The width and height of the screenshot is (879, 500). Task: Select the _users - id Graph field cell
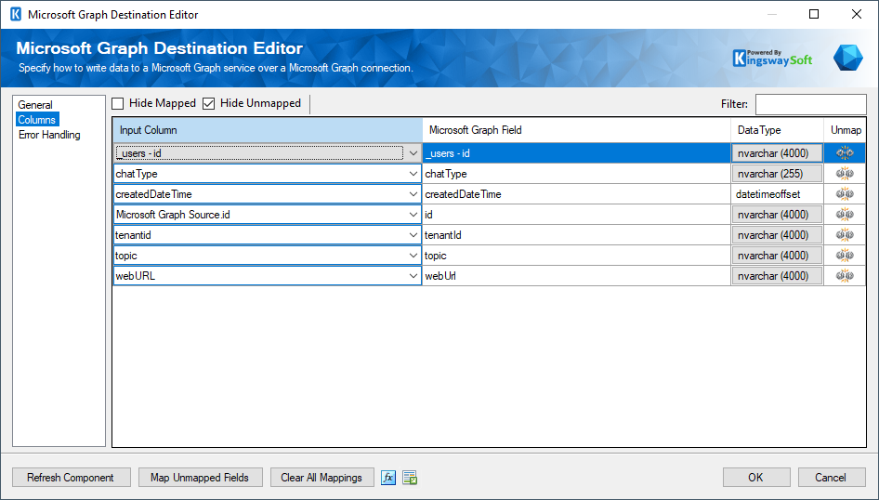[577, 153]
